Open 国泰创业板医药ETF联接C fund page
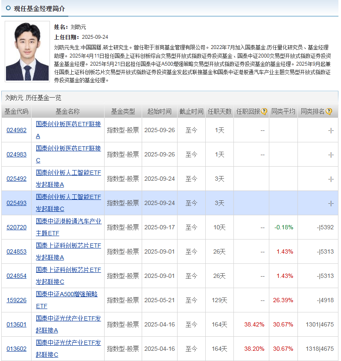The width and height of the screenshot is (341, 361). click(68, 148)
